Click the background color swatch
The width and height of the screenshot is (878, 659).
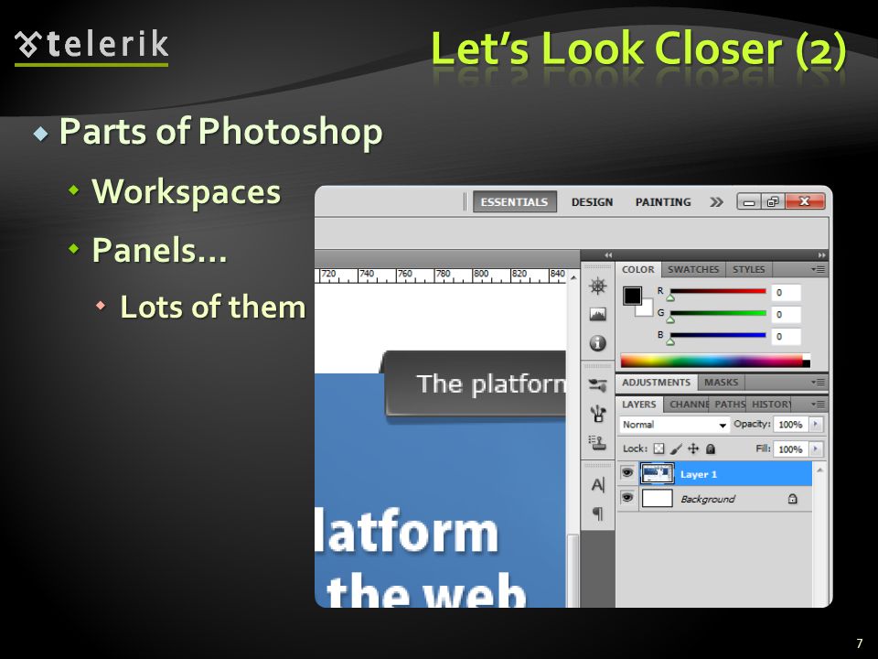647,310
